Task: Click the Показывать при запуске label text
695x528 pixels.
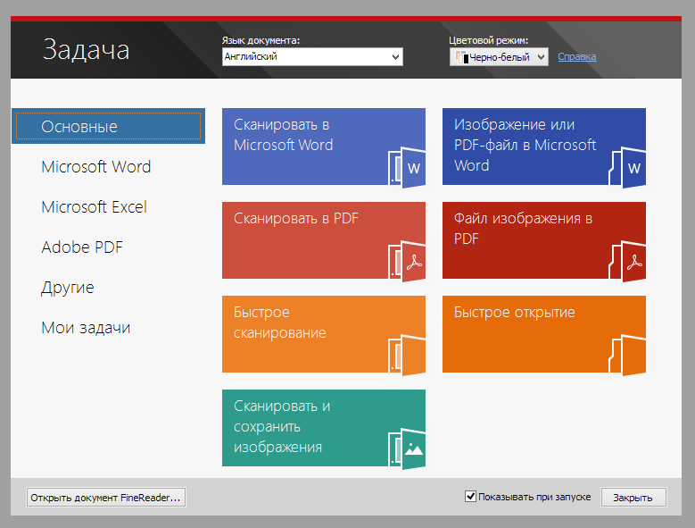Action: click(534, 497)
